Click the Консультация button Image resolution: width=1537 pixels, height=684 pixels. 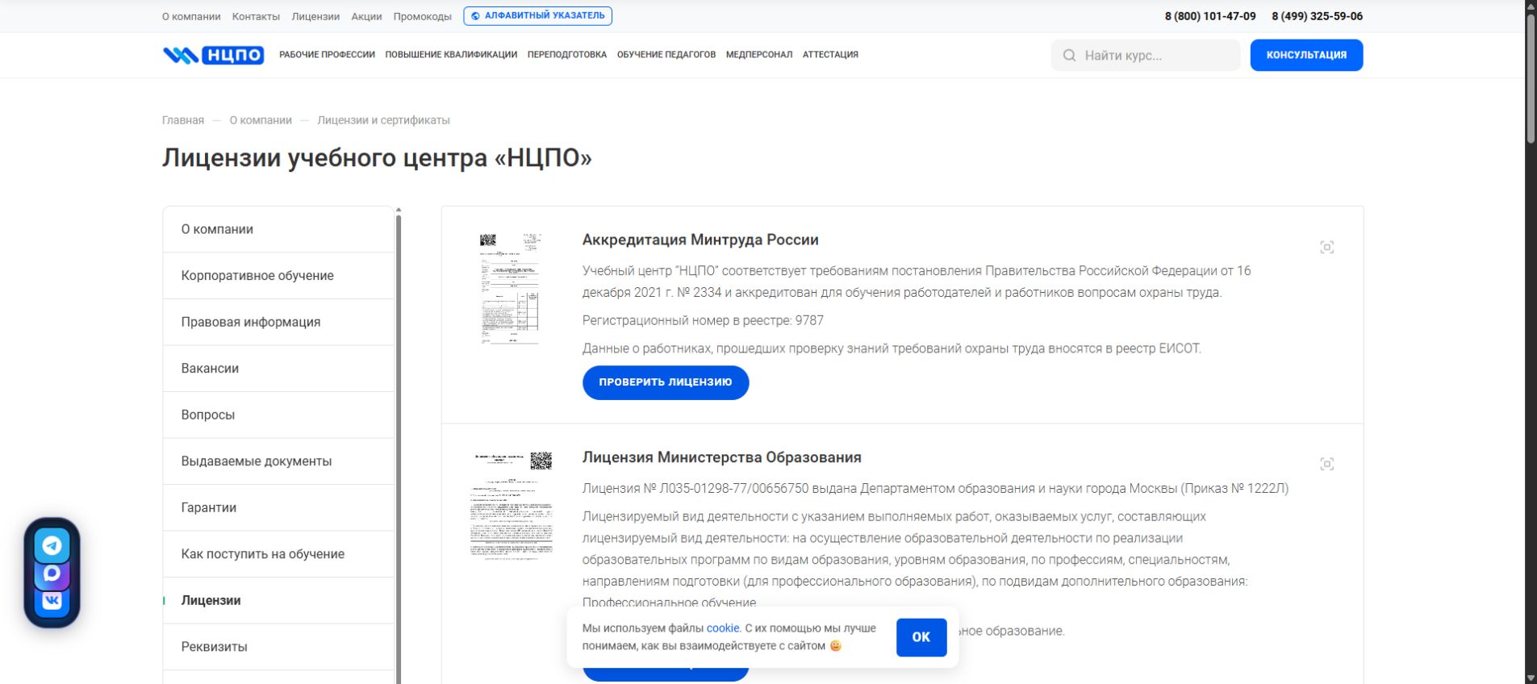[1306, 55]
